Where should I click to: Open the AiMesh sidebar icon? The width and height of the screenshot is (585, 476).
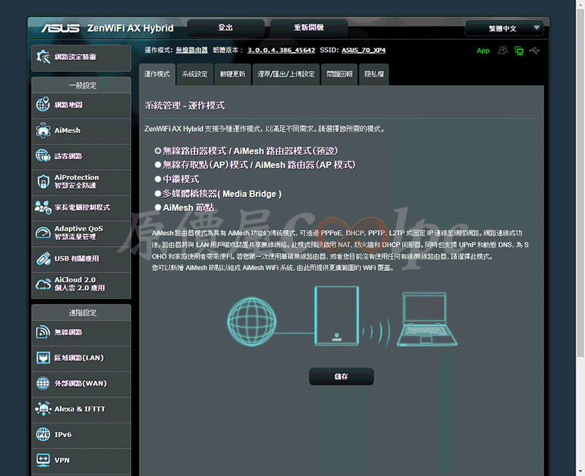pyautogui.click(x=43, y=130)
